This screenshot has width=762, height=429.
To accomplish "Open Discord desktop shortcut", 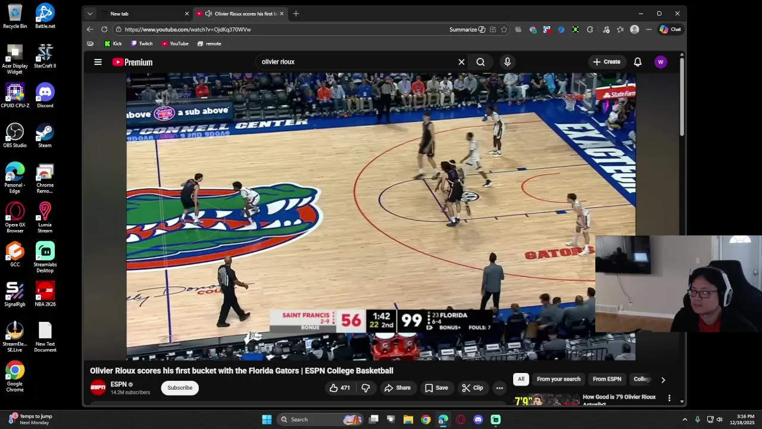I will [45, 96].
